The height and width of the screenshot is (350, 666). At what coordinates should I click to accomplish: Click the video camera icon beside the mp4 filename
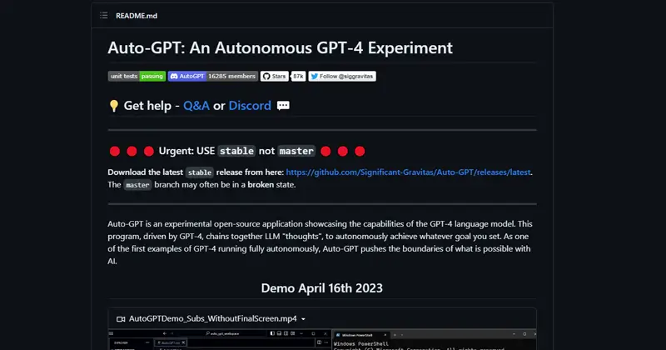[x=121, y=318]
